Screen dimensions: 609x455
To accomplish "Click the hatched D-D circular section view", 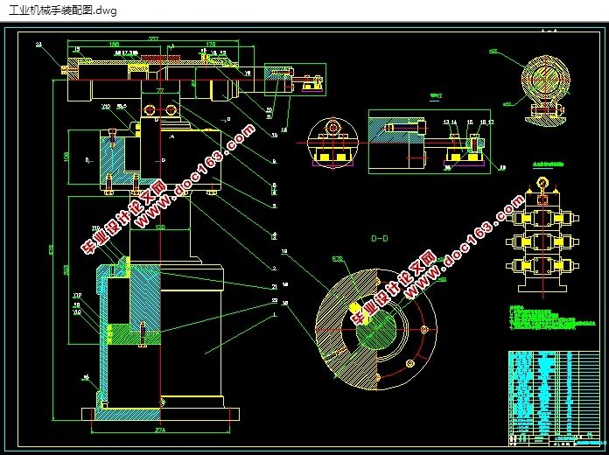I will pyautogui.click(x=376, y=330).
